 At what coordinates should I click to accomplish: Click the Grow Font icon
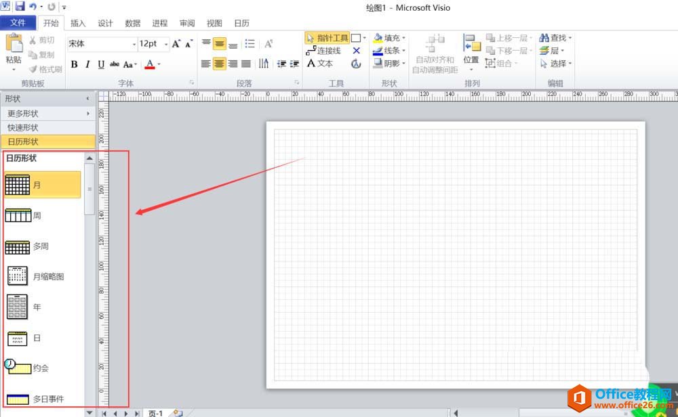176,43
